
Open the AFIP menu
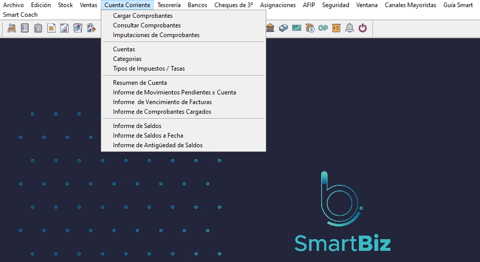point(308,5)
